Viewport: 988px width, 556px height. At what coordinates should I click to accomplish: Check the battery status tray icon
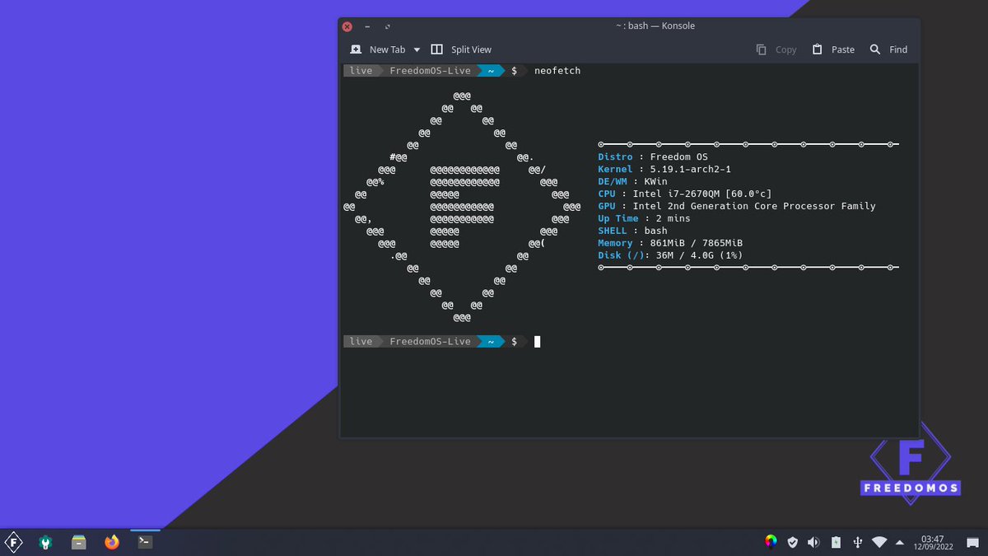coord(836,542)
